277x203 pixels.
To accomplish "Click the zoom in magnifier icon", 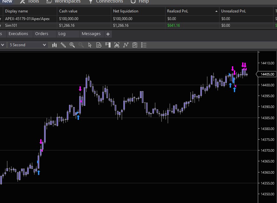I will (x=72, y=45).
